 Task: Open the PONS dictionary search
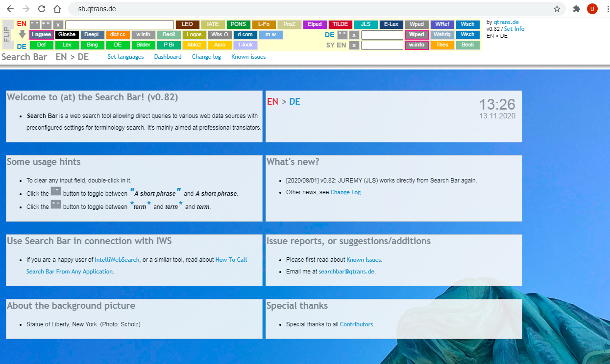pos(239,24)
